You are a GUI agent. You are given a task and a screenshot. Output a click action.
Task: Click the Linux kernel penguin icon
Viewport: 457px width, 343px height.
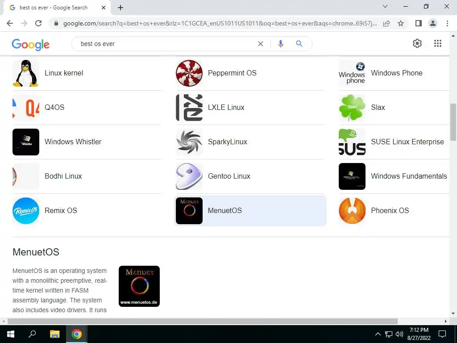tap(25, 73)
